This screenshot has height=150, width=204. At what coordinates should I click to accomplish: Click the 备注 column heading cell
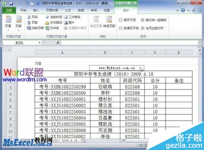click(179, 81)
